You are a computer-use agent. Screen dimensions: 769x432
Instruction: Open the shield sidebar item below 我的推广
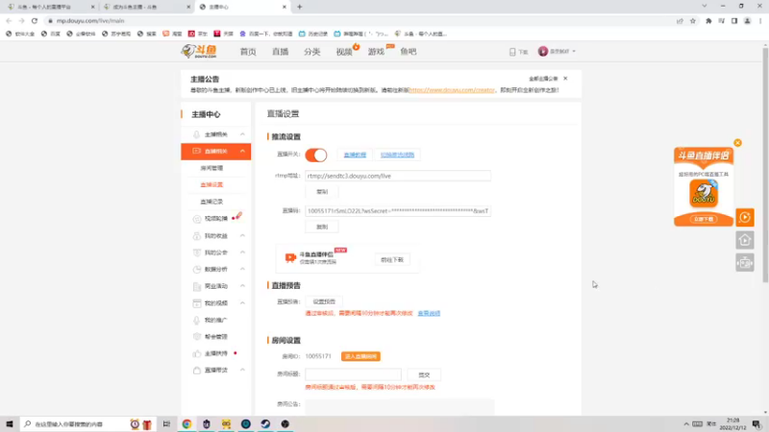pyautogui.click(x=215, y=337)
